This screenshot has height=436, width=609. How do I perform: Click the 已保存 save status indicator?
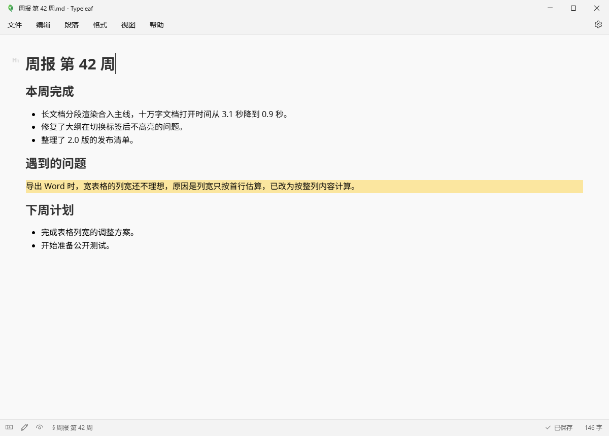[559, 428]
